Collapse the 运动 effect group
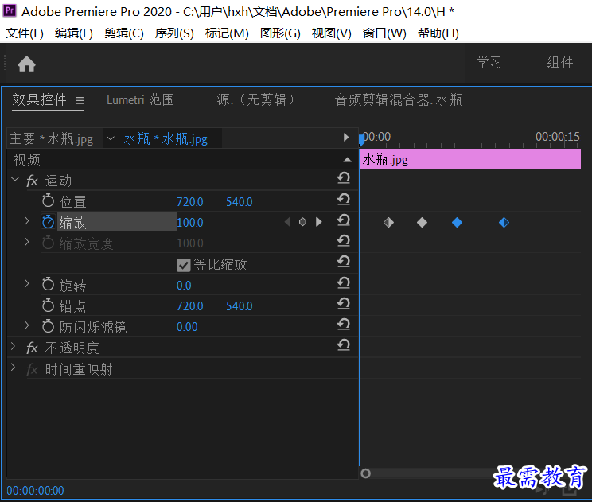 click(x=15, y=179)
